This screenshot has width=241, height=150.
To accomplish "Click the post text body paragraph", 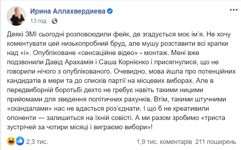I will (121, 81).
